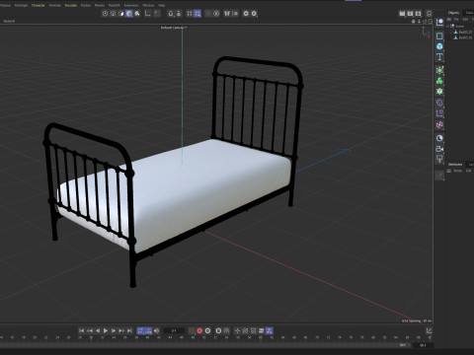Open the Character menu
The height and width of the screenshot is (355, 474).
click(39, 5)
